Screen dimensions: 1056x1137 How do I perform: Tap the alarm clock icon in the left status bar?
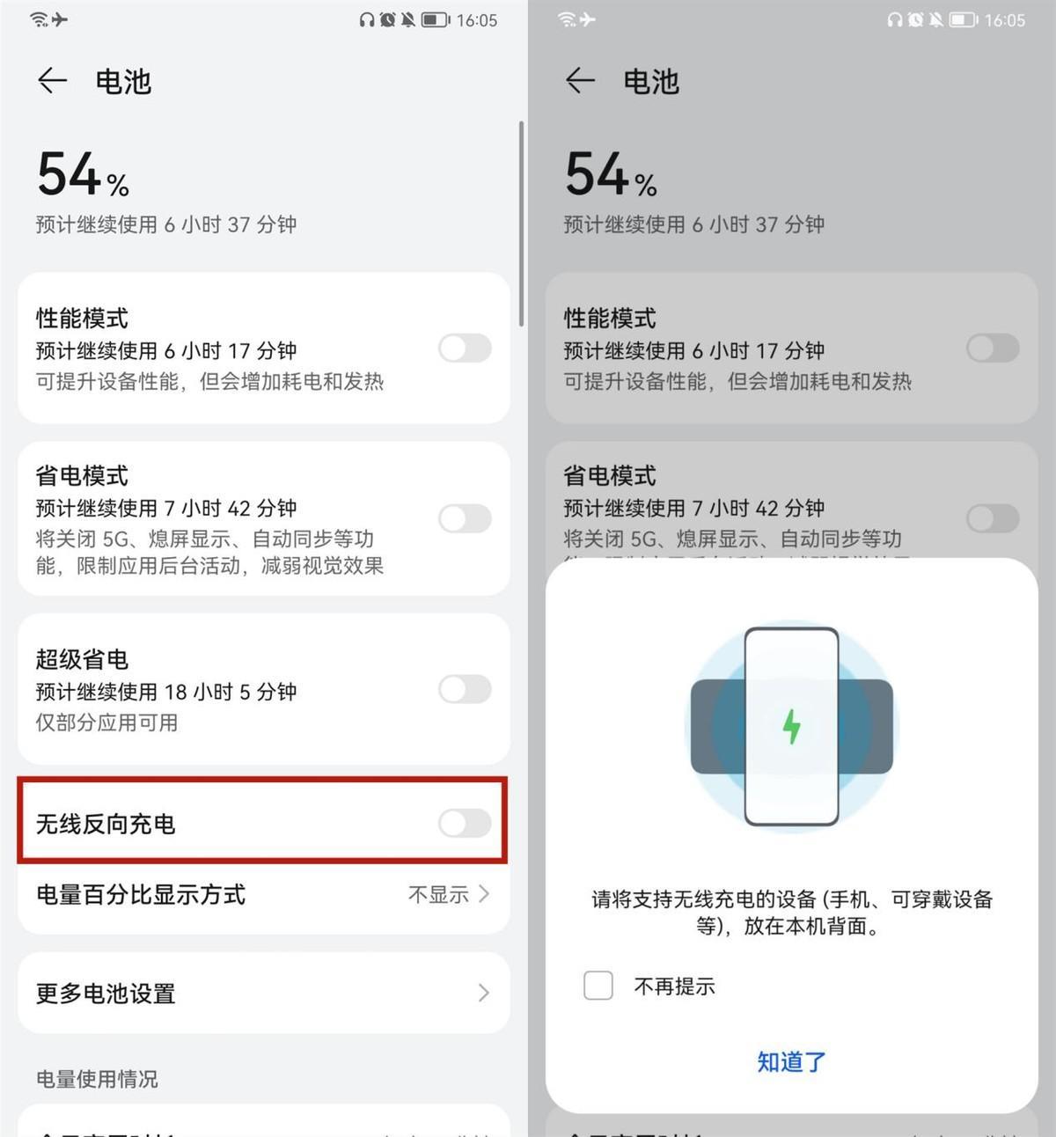pos(387,19)
